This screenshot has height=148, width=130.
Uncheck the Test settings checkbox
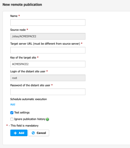(x=12, y=113)
